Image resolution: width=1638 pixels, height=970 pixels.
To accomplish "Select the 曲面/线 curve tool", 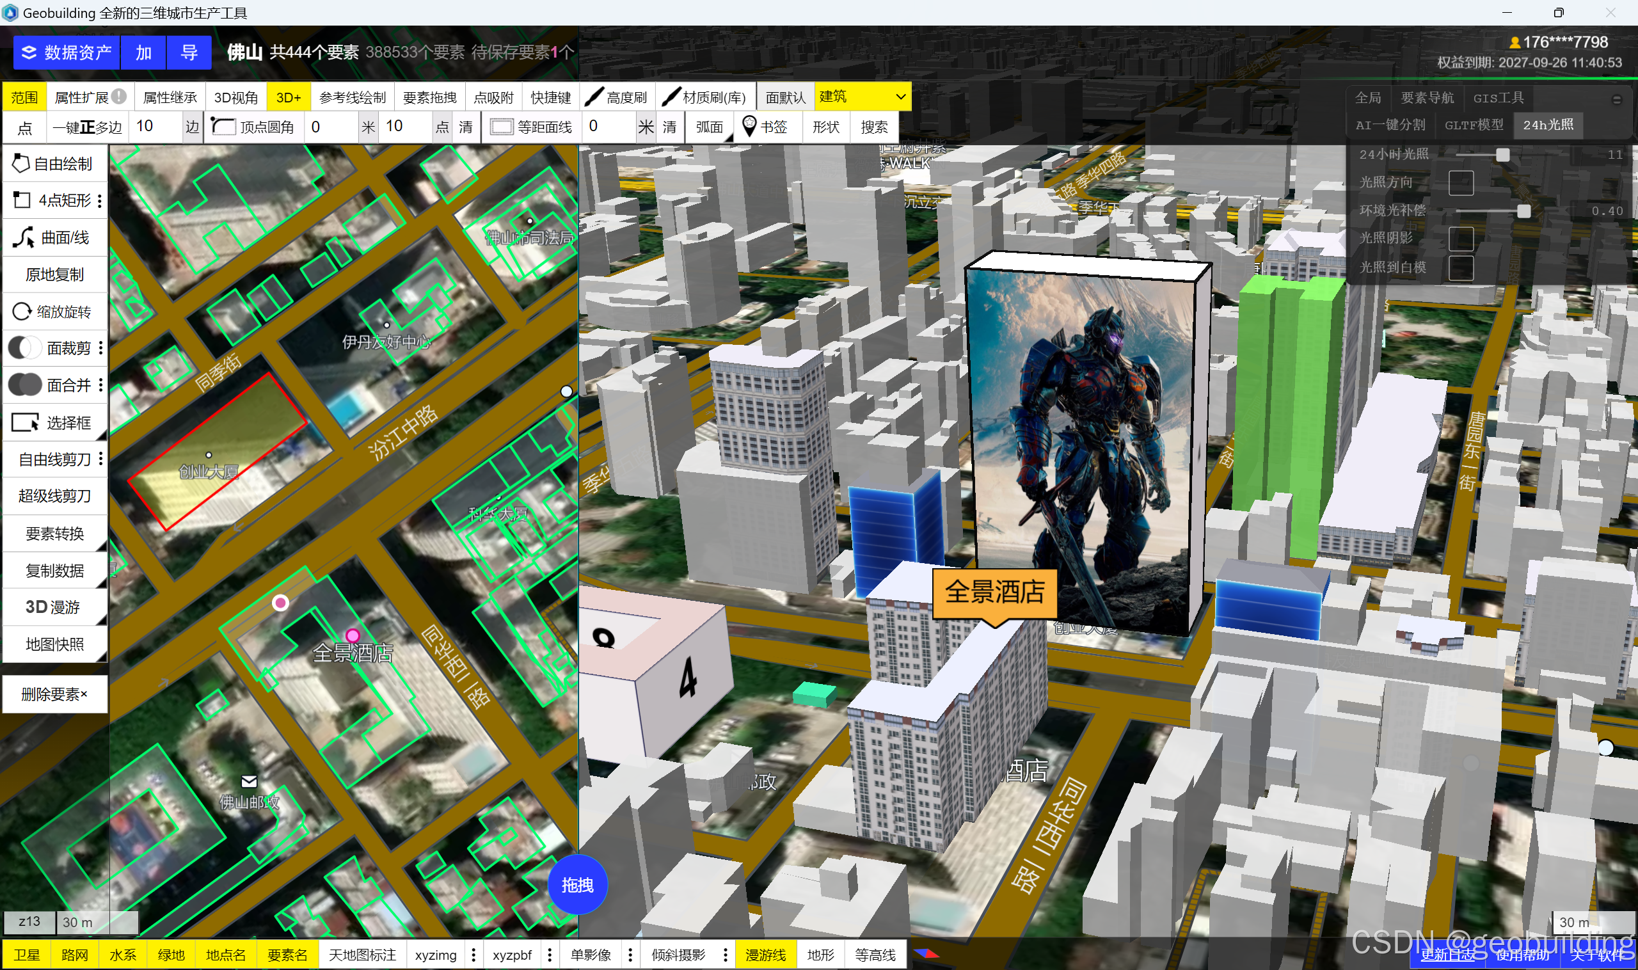I will 55,237.
